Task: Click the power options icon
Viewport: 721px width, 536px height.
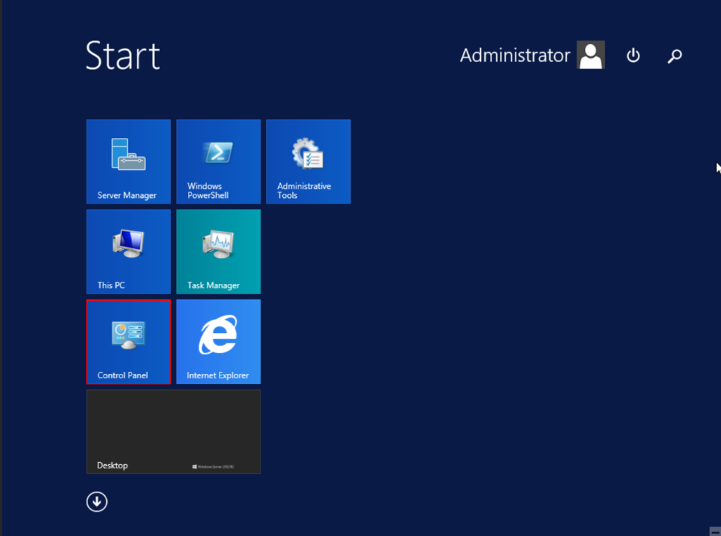Action: 632,56
